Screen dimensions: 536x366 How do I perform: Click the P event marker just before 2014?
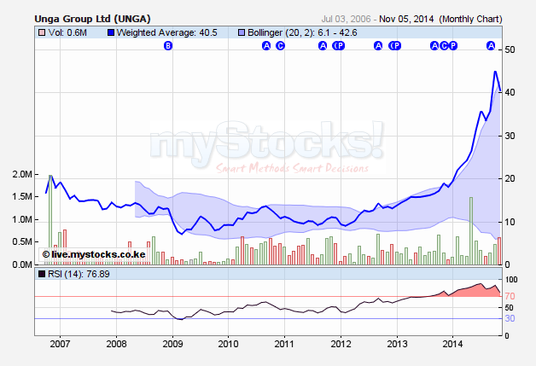pos(453,45)
